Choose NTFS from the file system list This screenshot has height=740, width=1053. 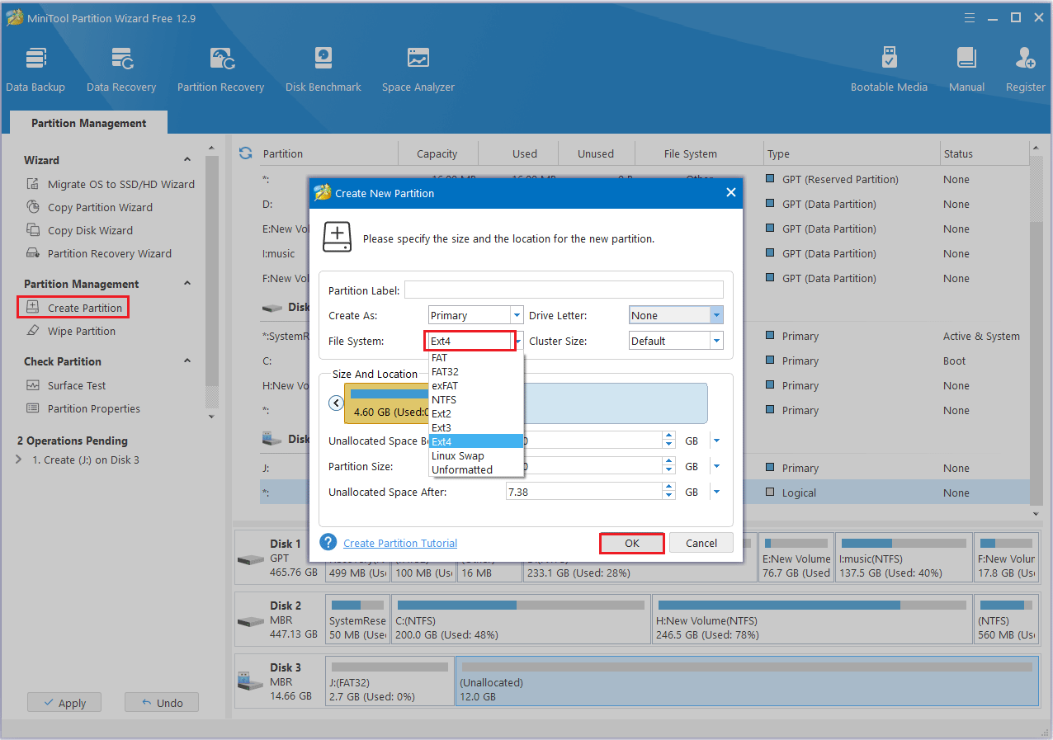point(476,400)
